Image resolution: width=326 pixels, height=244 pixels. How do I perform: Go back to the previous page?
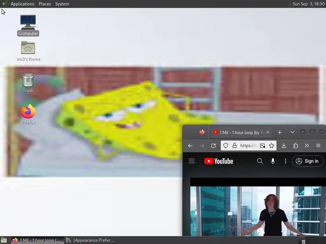(x=190, y=146)
